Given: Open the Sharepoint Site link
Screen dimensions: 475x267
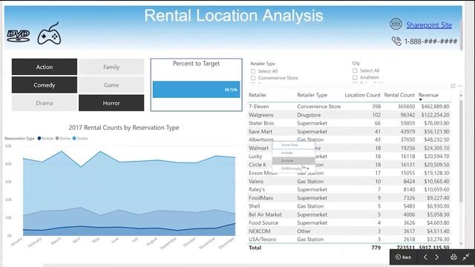Looking at the screenshot, I should coord(429,25).
